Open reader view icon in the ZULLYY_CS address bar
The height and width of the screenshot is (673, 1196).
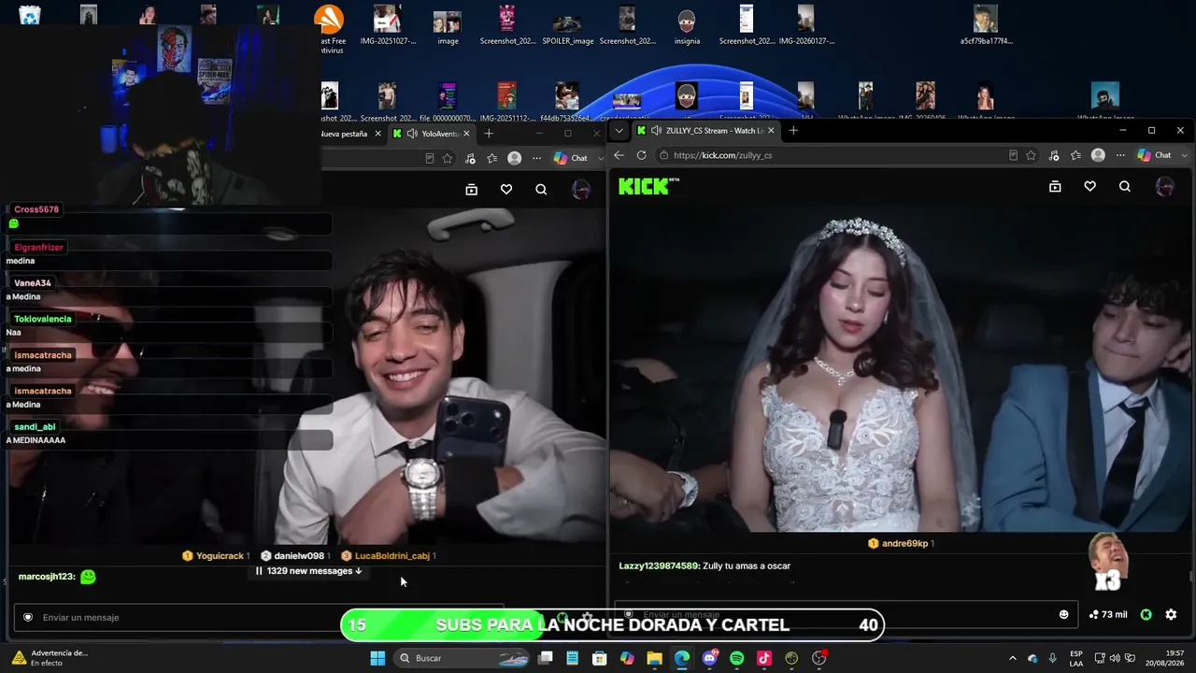coord(1013,155)
